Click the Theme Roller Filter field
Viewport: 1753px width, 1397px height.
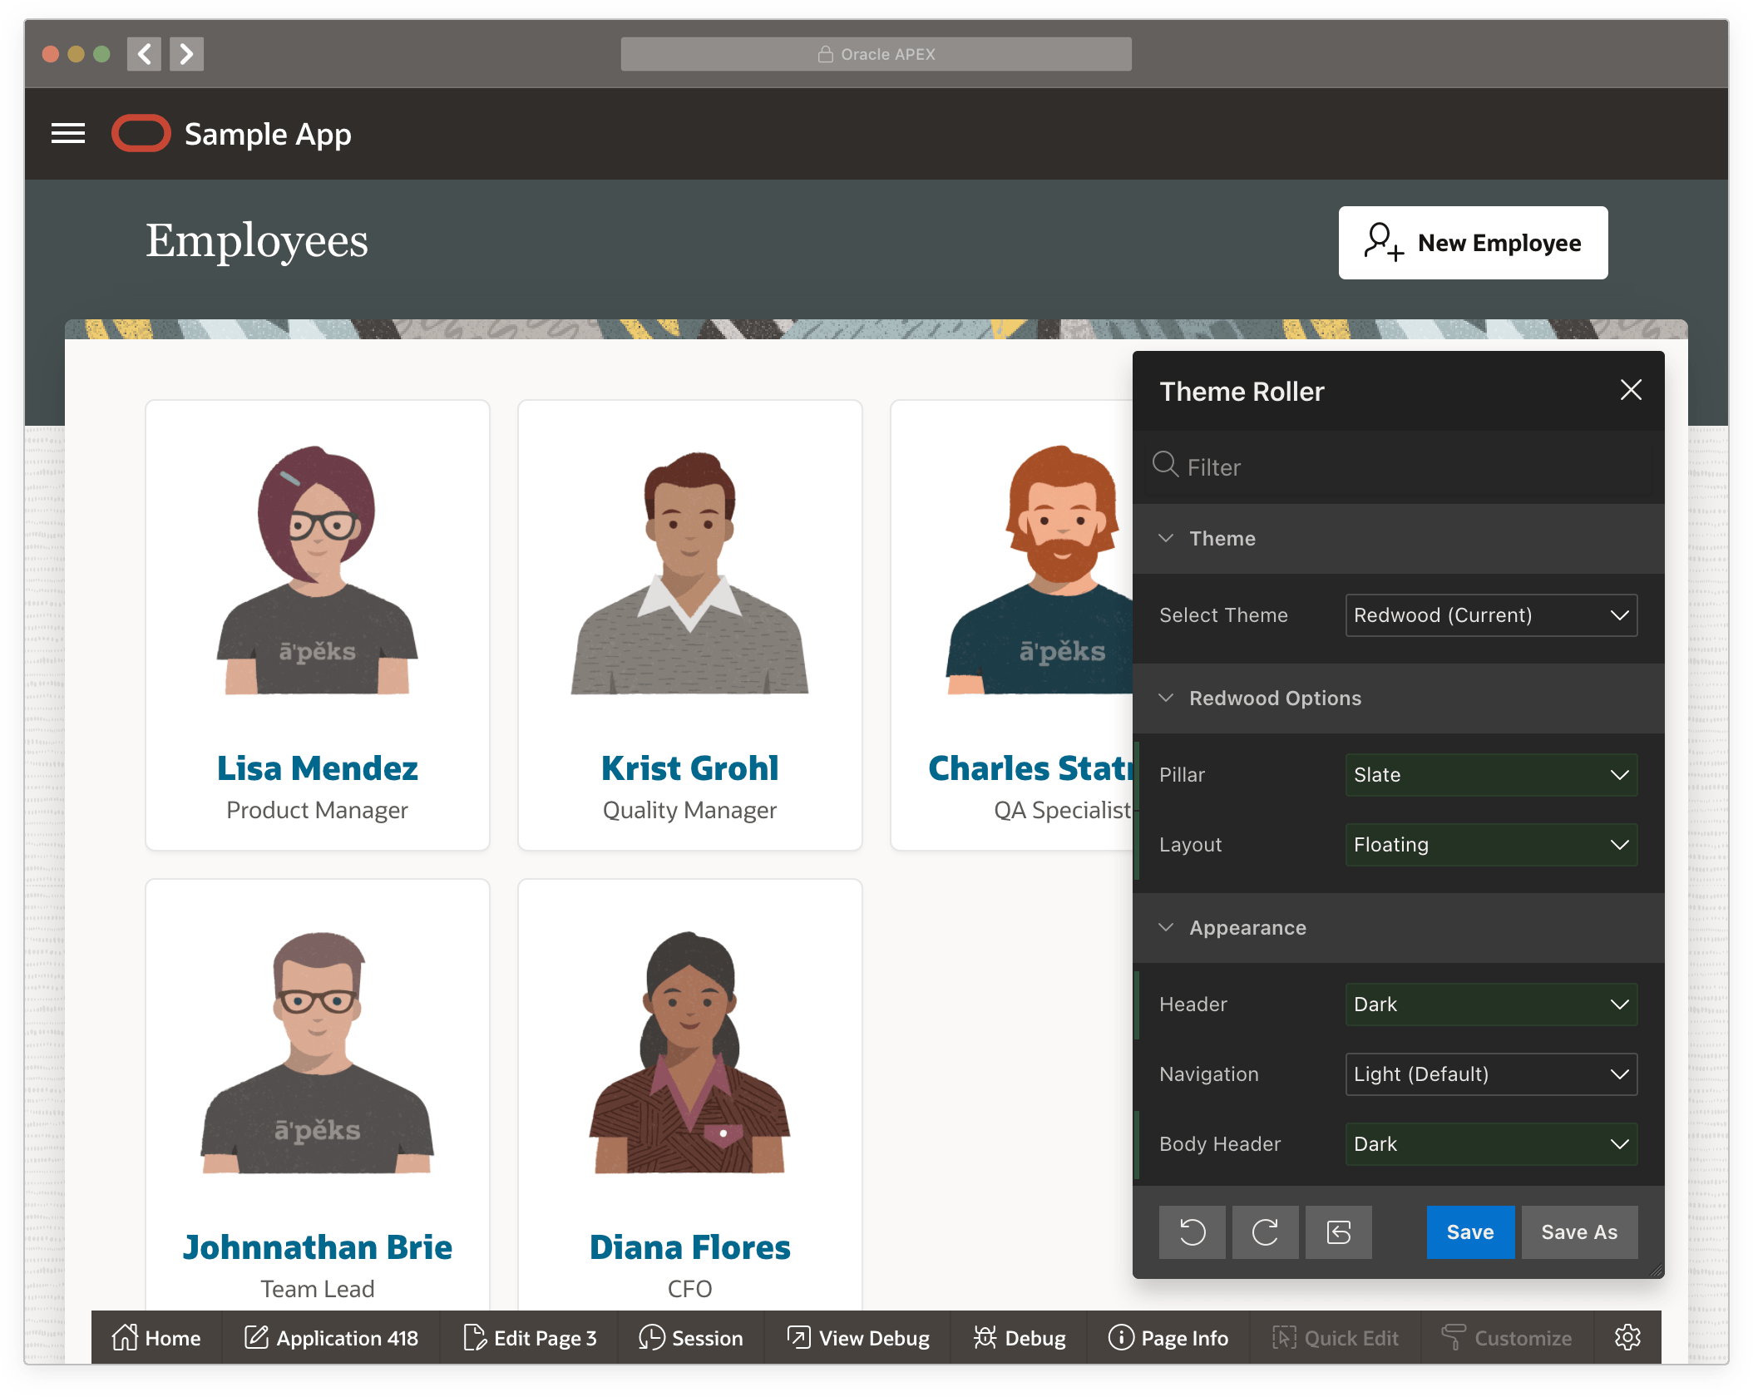tap(1405, 467)
